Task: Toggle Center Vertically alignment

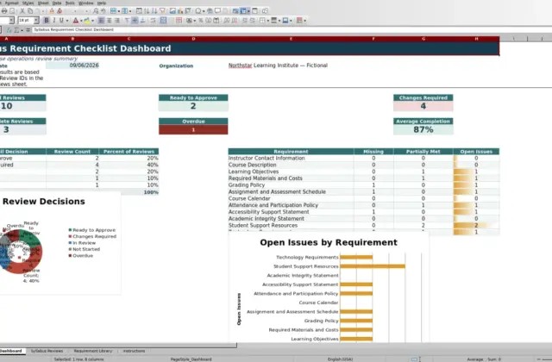Action: [x=135, y=21]
